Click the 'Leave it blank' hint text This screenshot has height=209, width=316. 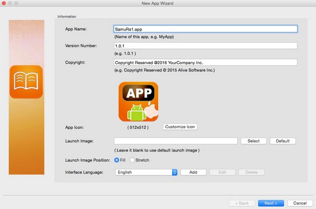pyautogui.click(x=157, y=150)
